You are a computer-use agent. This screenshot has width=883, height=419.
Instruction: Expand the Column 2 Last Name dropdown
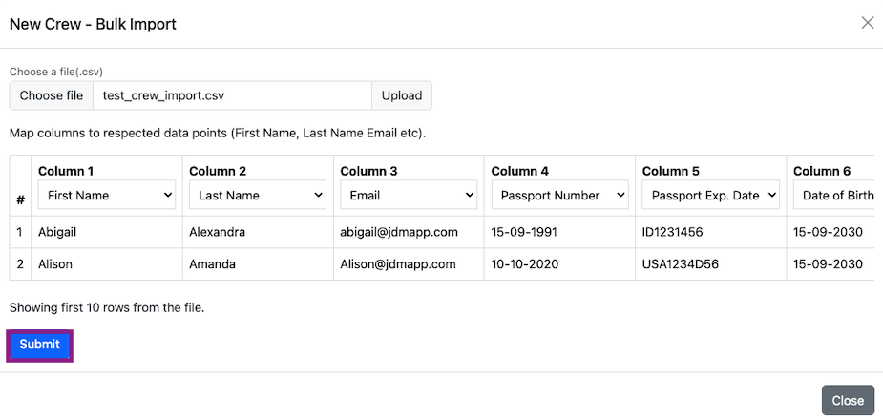tap(258, 196)
